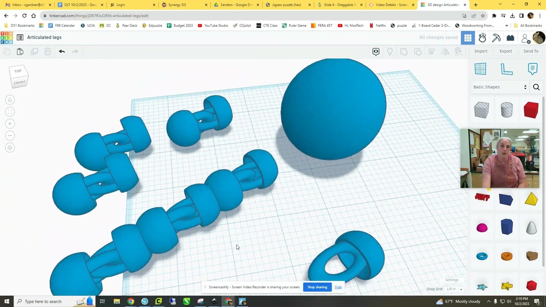
Task: Click the Mirror tool icon
Action: coord(445,52)
